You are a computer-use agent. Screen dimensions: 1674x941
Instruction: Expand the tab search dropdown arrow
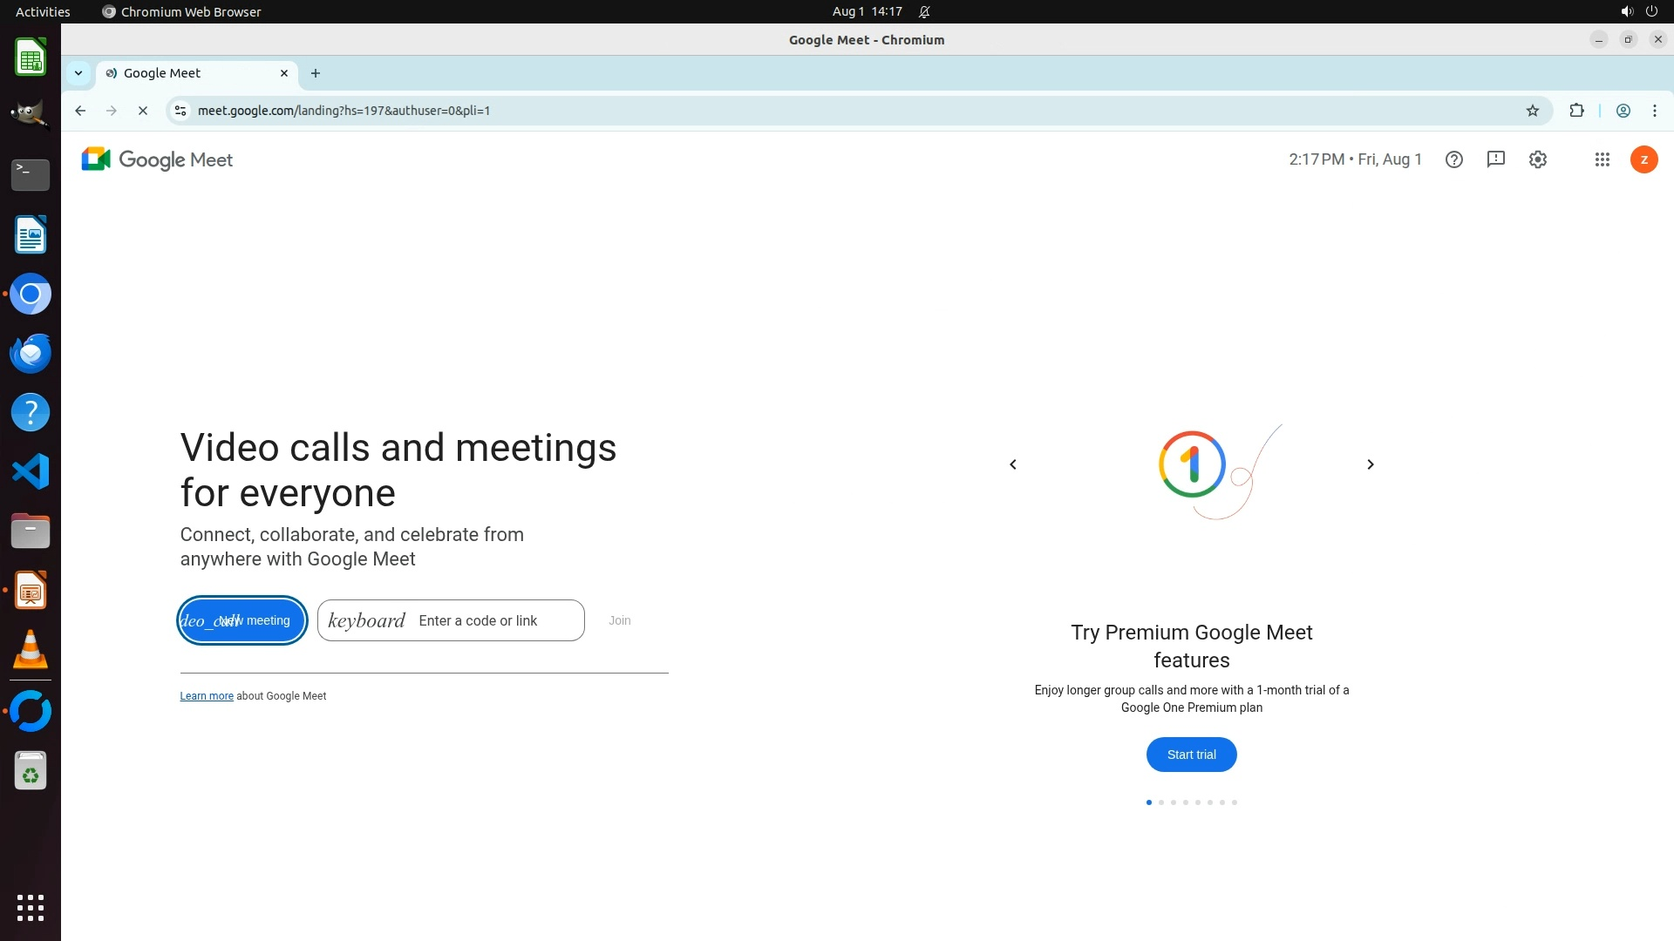pyautogui.click(x=78, y=73)
